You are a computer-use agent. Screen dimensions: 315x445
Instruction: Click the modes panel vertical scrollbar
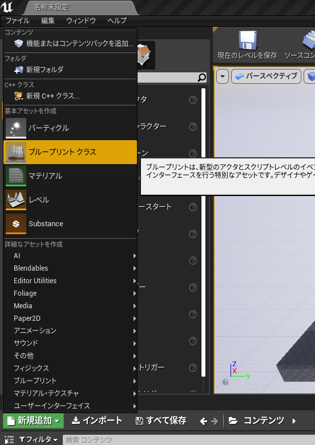click(x=203, y=232)
